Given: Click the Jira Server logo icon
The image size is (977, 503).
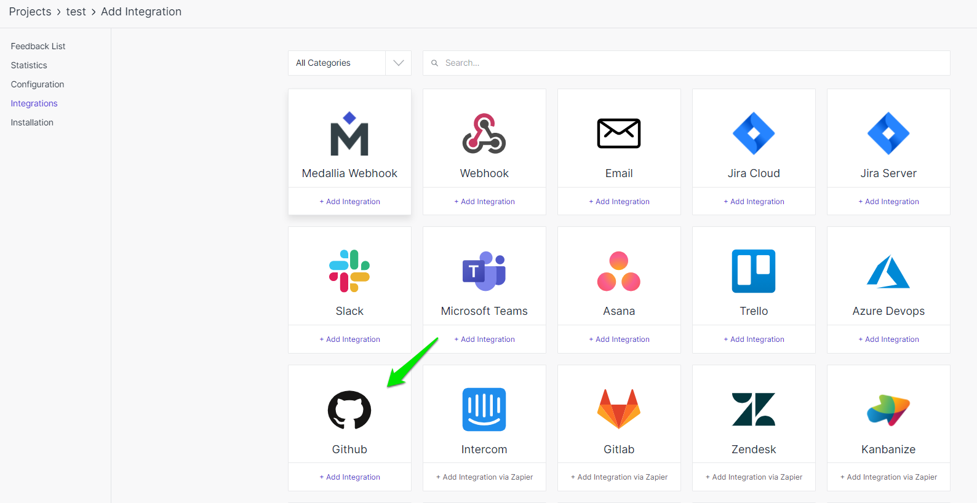Looking at the screenshot, I should [x=888, y=133].
